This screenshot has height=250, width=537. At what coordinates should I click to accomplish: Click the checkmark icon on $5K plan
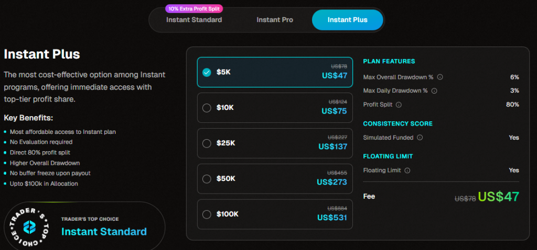pyautogui.click(x=207, y=72)
